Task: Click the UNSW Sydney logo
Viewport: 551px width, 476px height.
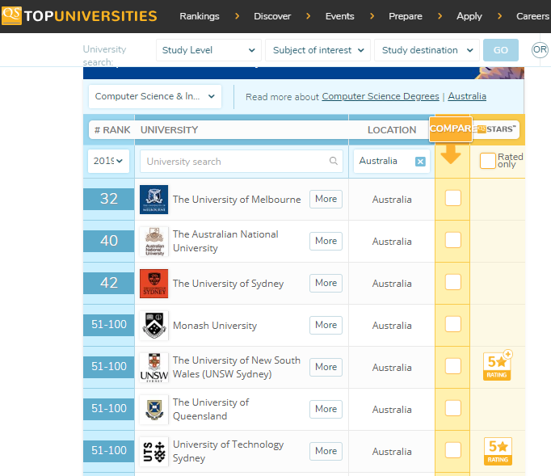Action: [154, 368]
